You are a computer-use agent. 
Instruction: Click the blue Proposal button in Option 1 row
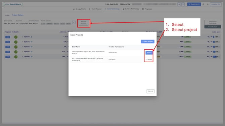8,37
